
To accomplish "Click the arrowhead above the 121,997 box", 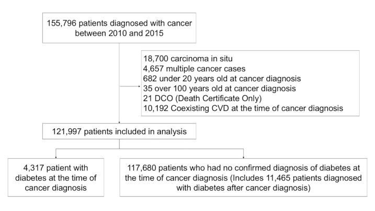I will point(119,122).
